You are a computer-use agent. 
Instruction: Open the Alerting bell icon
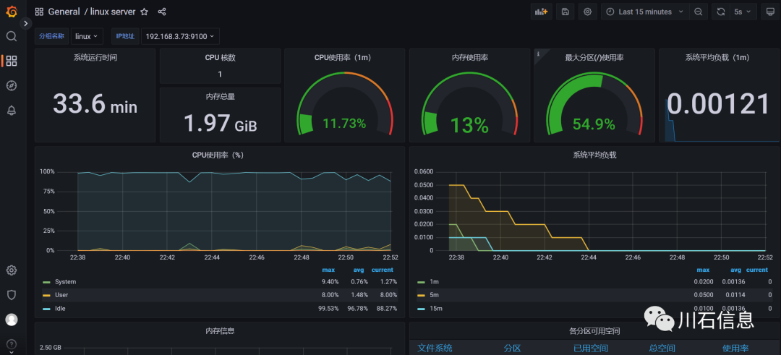click(x=12, y=110)
